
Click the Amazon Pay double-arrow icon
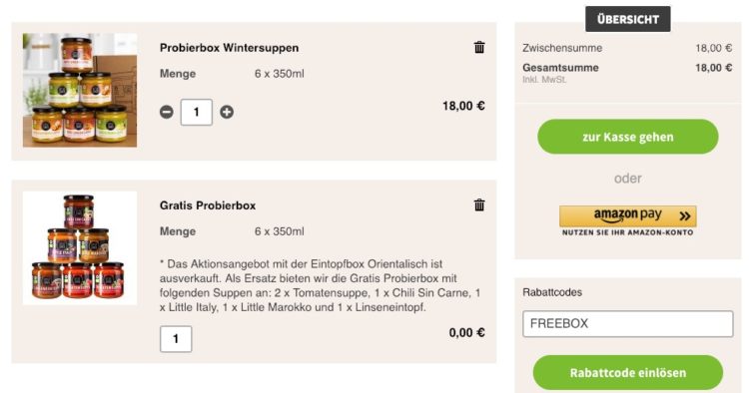pyautogui.click(x=684, y=216)
